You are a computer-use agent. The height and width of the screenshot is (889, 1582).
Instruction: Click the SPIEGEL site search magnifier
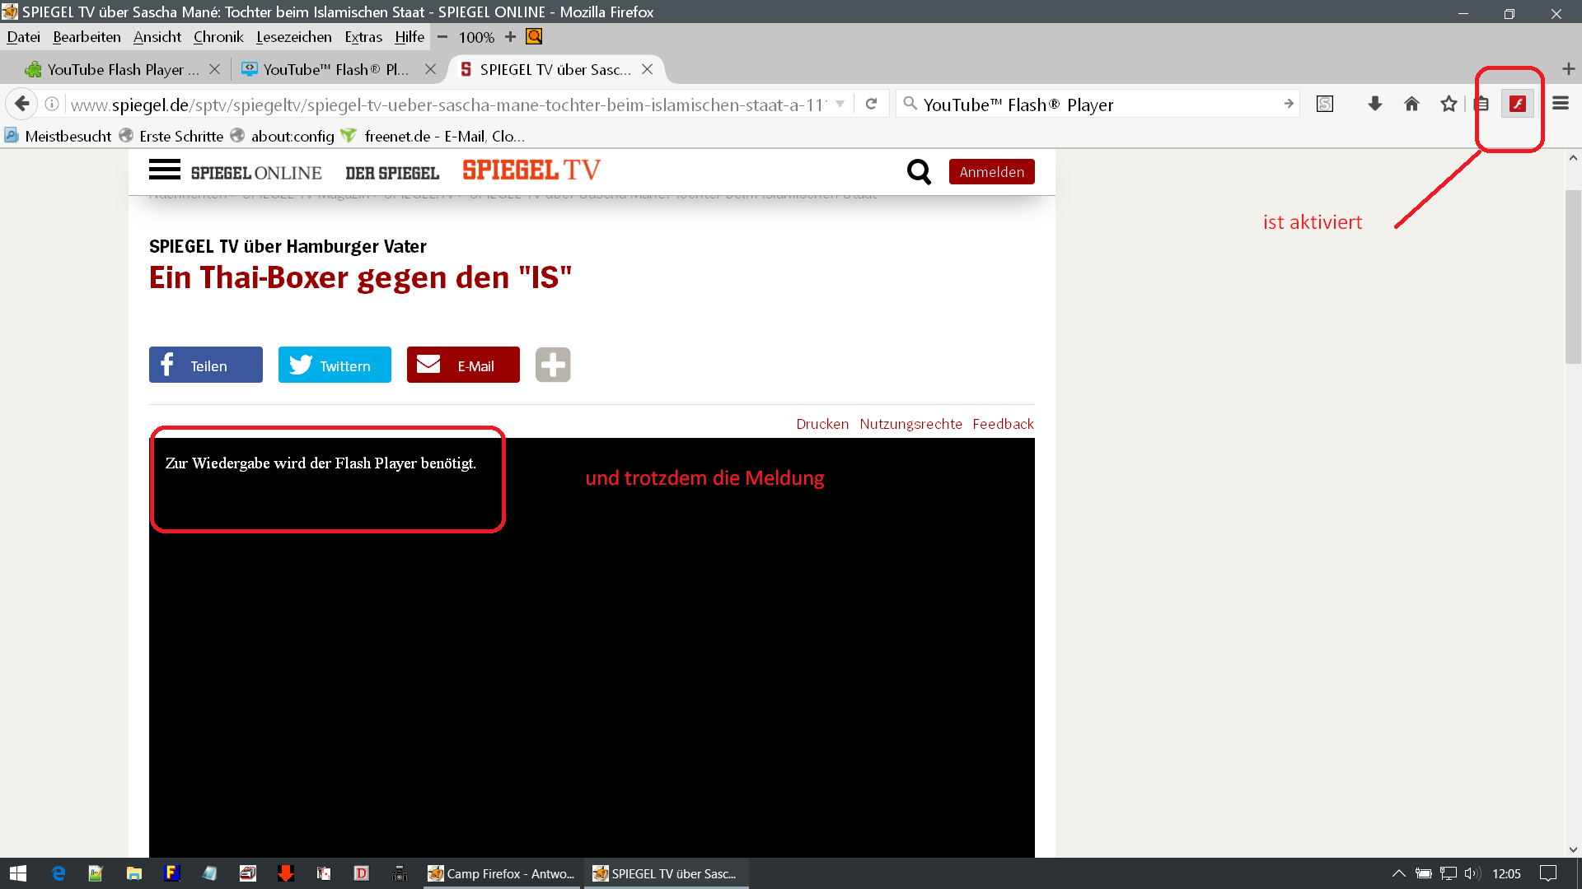point(919,171)
